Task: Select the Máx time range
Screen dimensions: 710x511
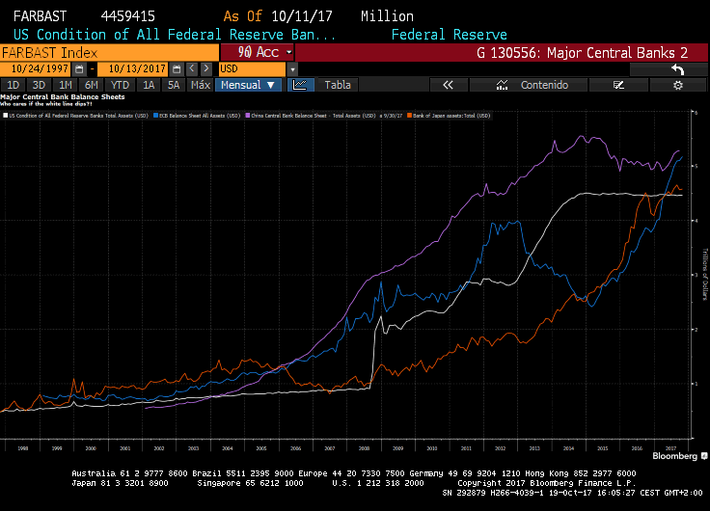Action: click(x=201, y=85)
